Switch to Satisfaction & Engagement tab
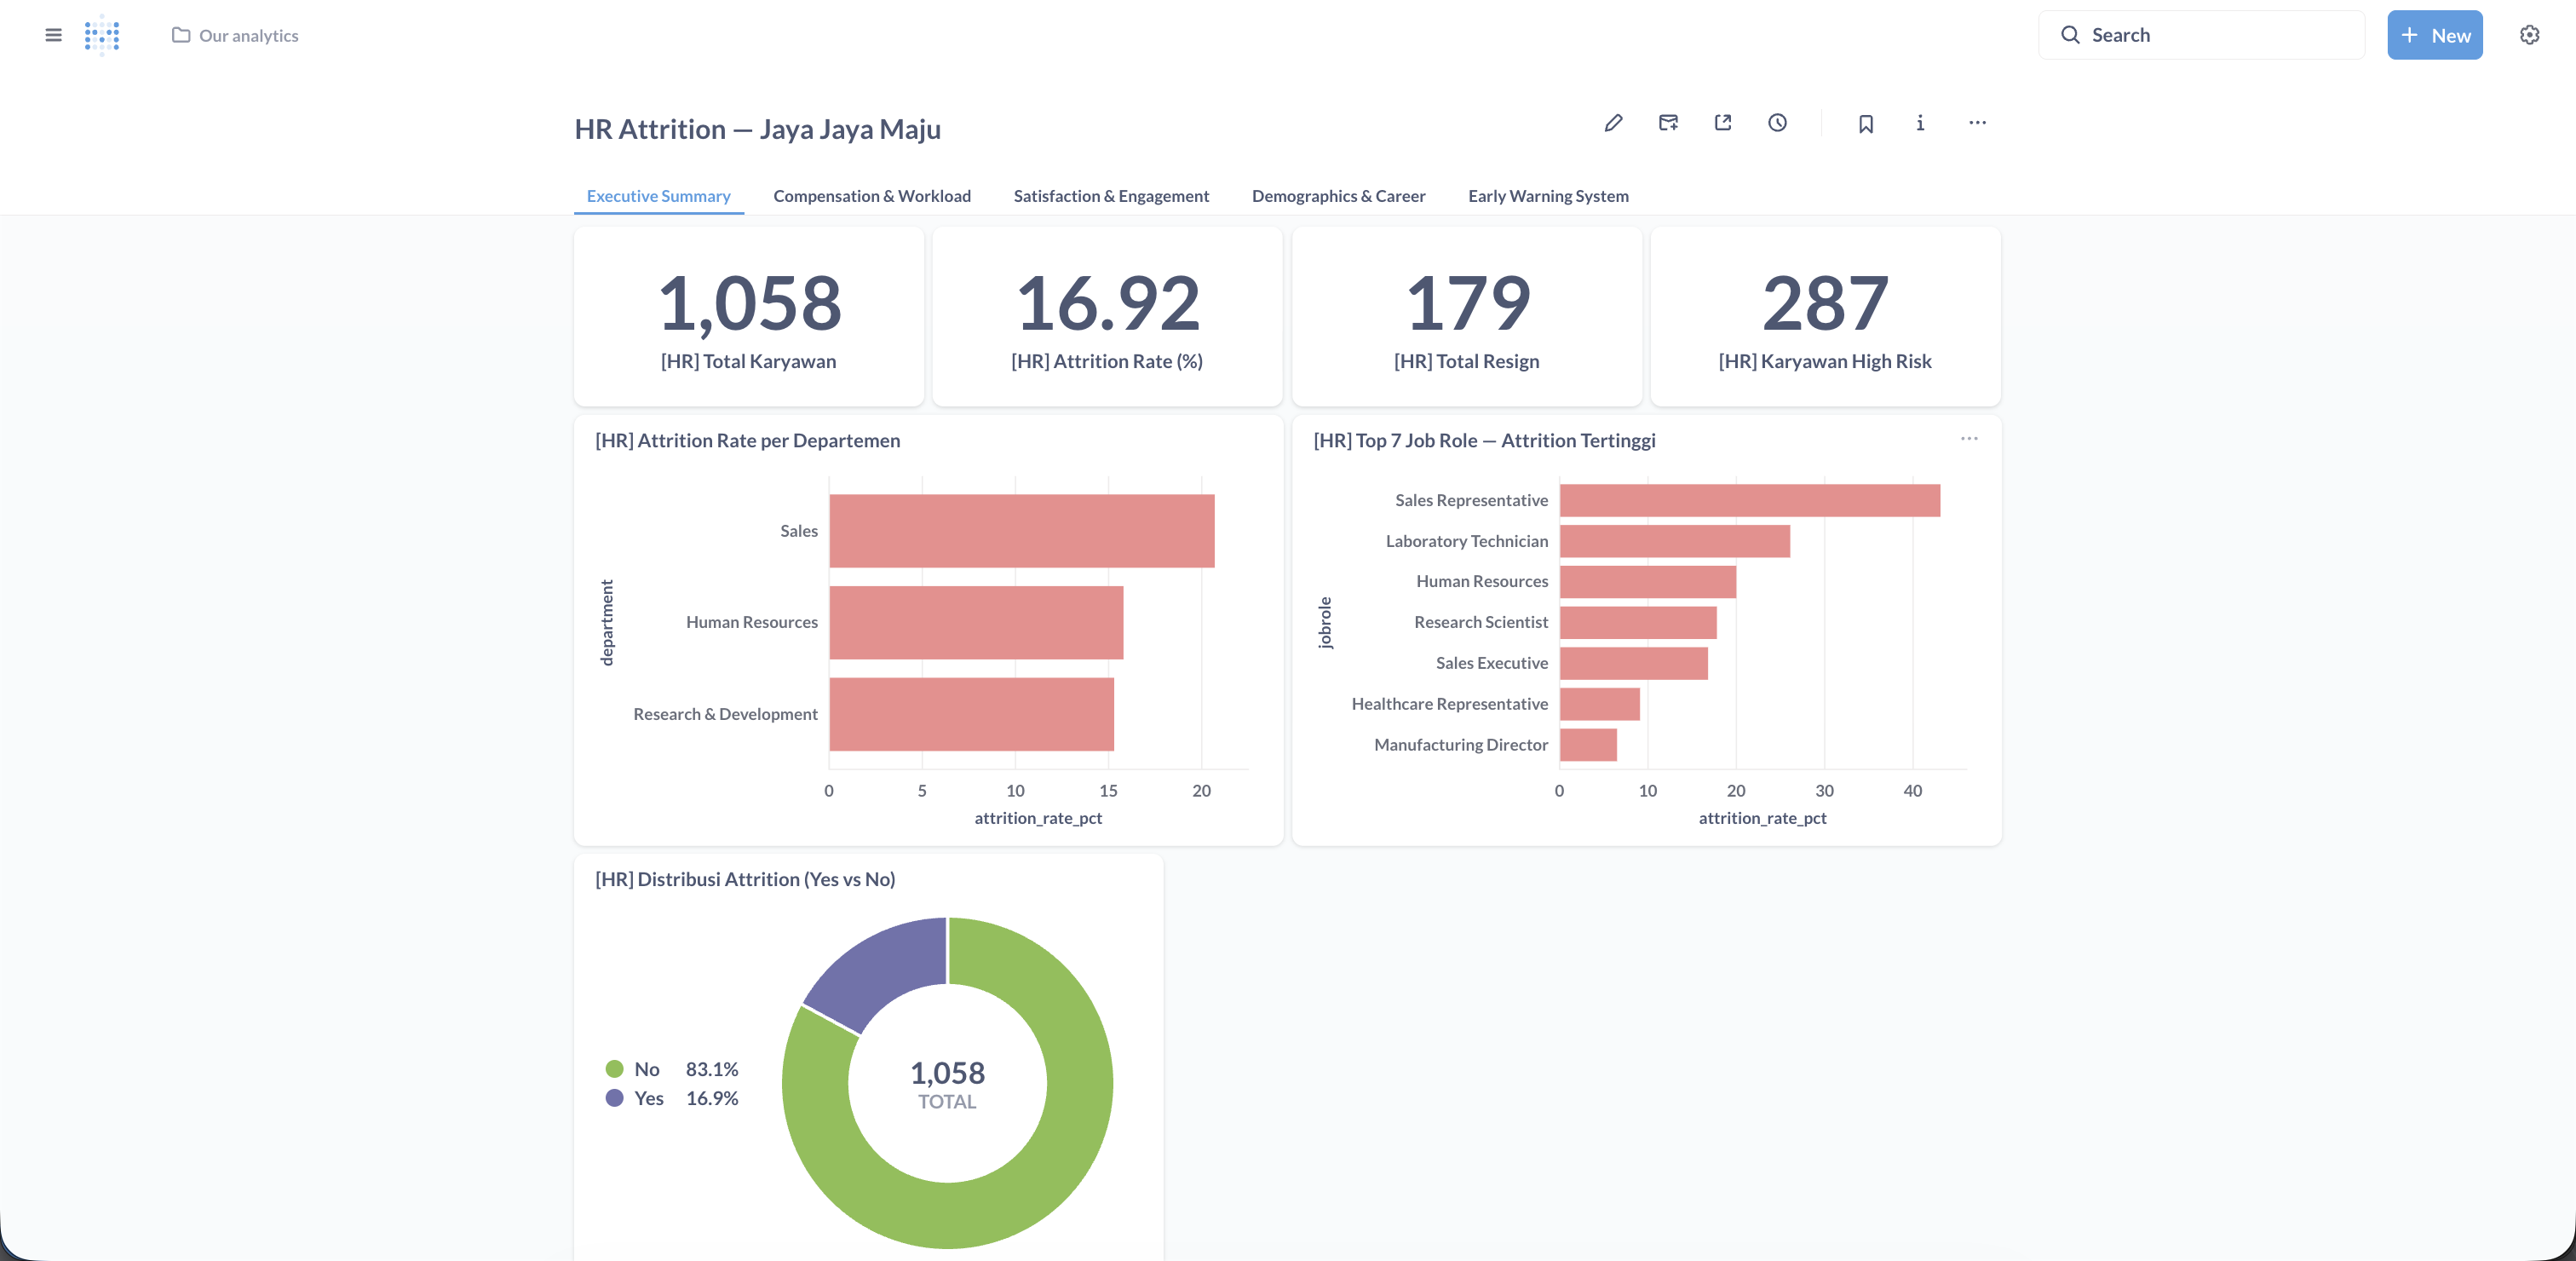 point(1111,196)
